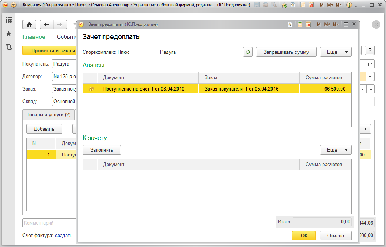The width and height of the screenshot is (386, 247).
Task: Select Поступление на счет 1 от 08.04.2010 cell
Action: coord(148,89)
